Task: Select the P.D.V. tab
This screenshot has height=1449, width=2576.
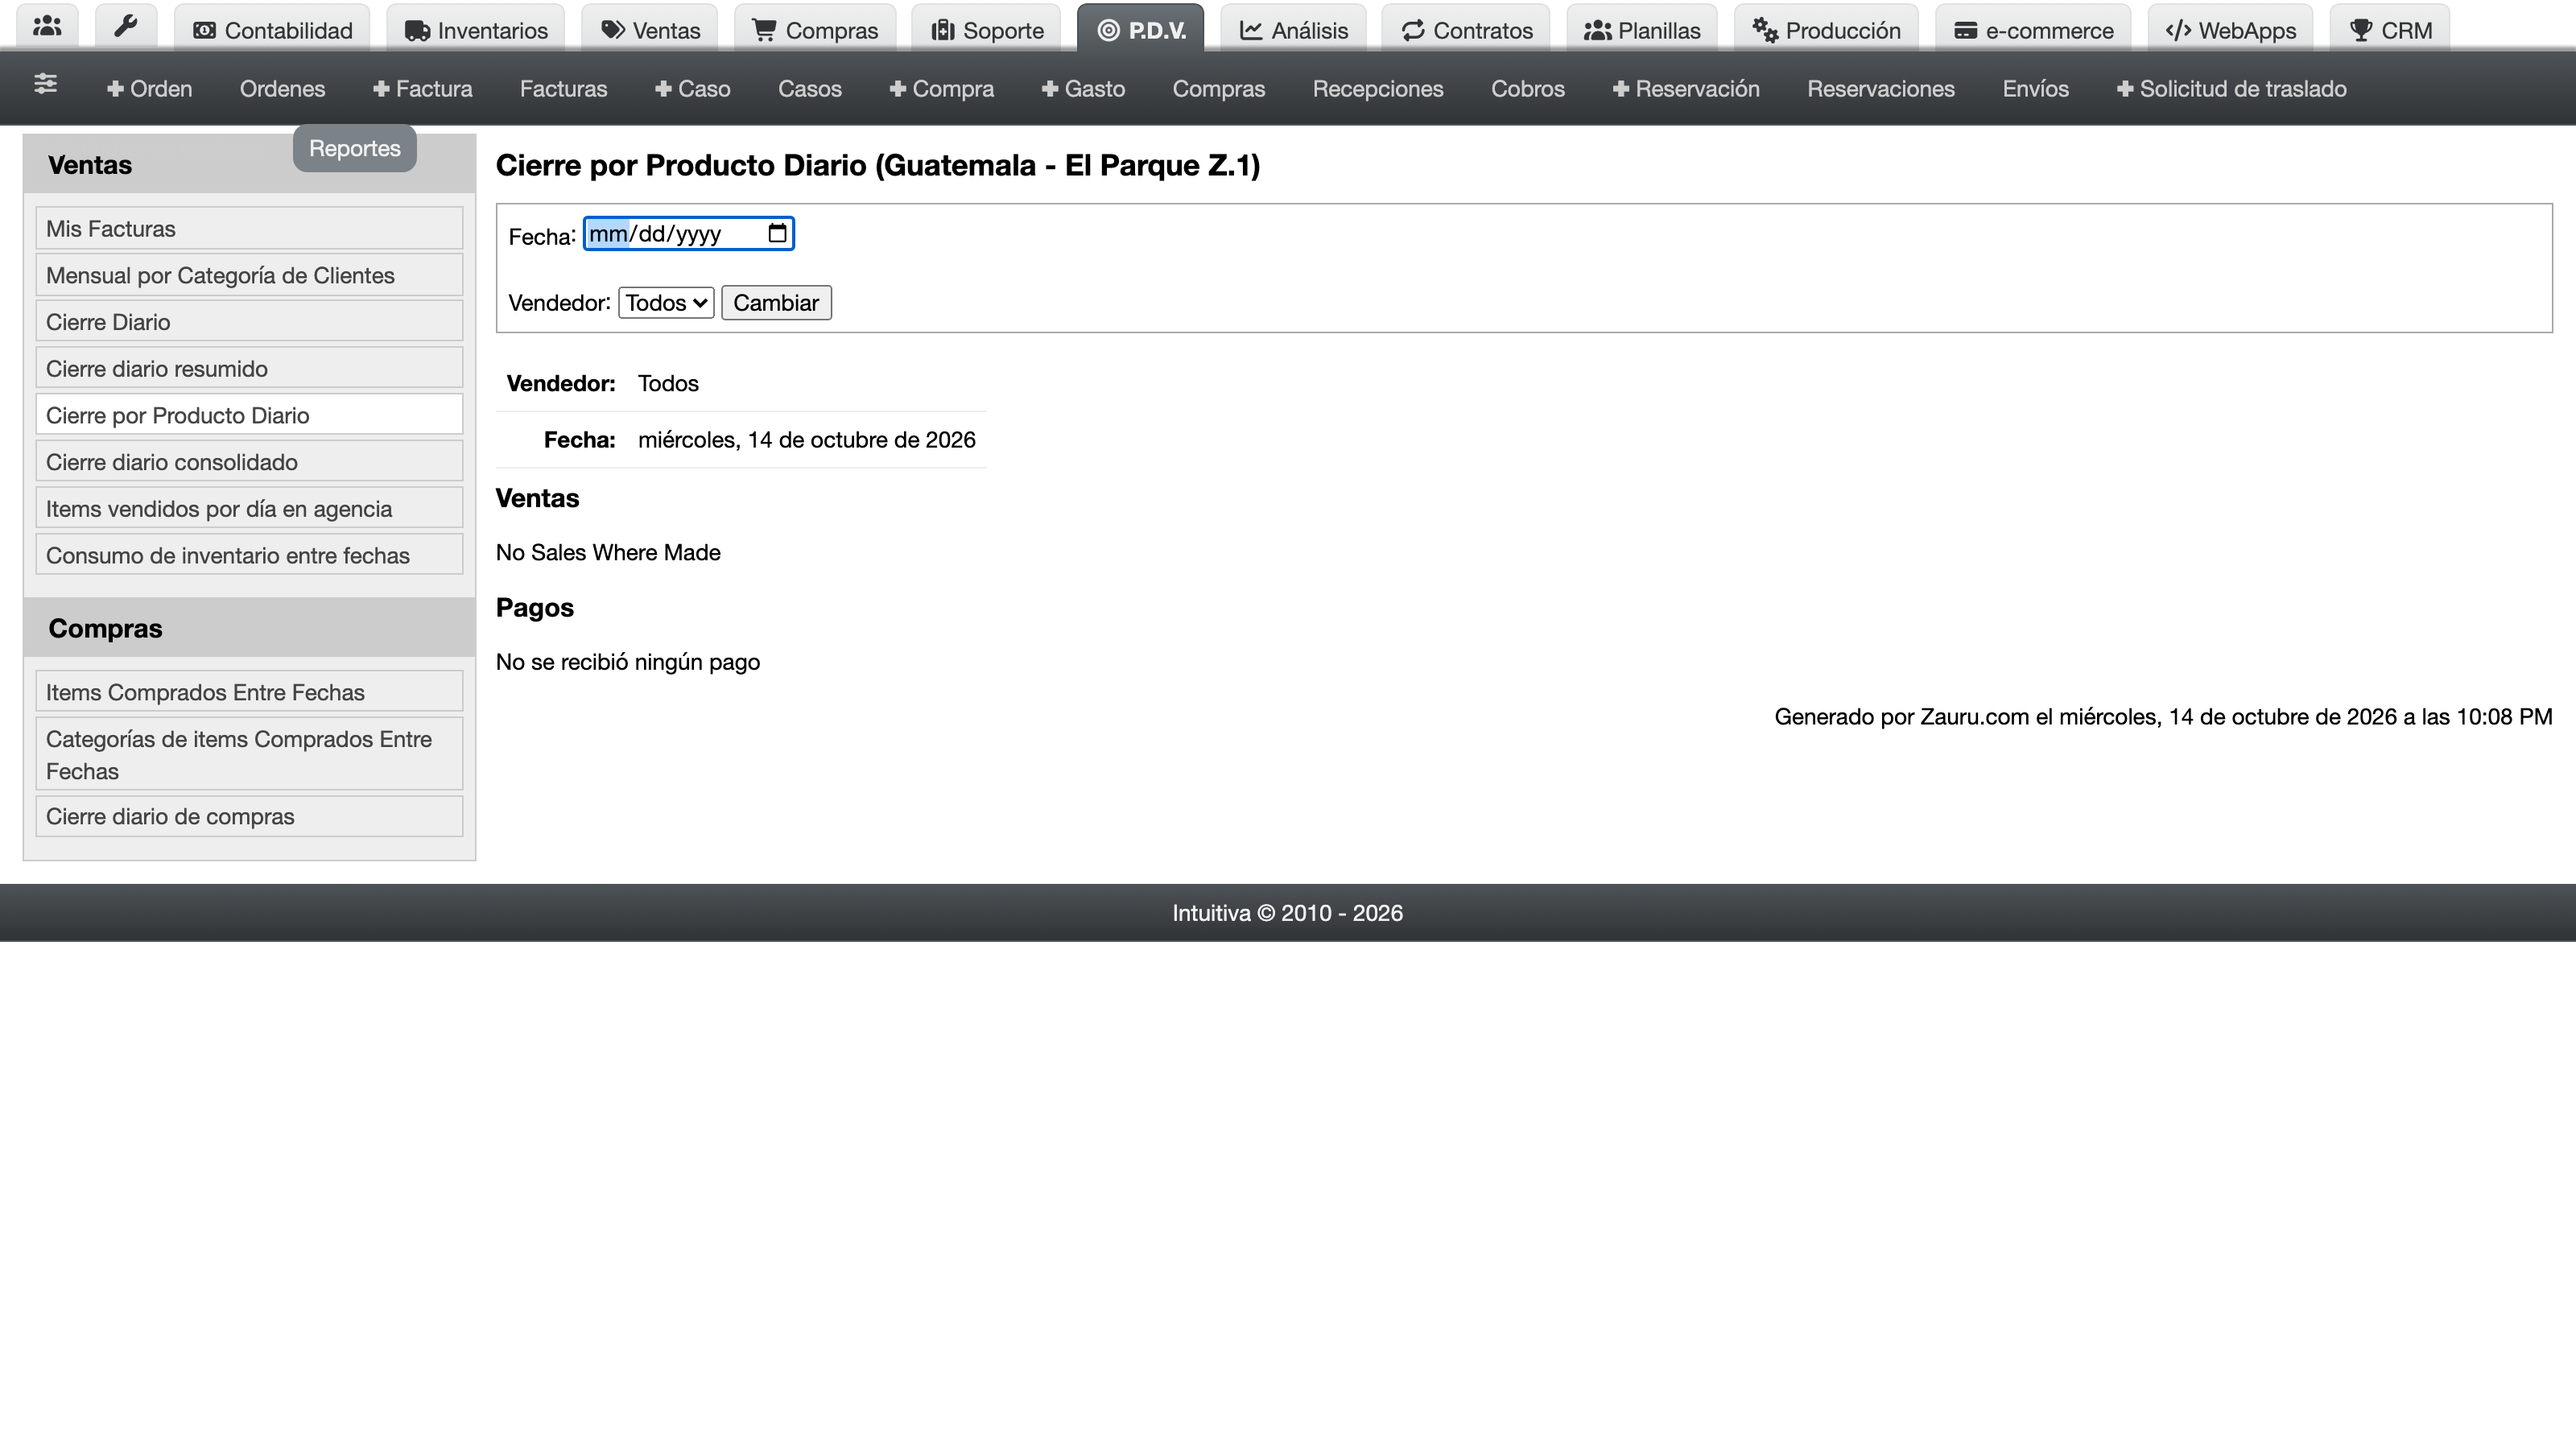Action: (x=1141, y=30)
